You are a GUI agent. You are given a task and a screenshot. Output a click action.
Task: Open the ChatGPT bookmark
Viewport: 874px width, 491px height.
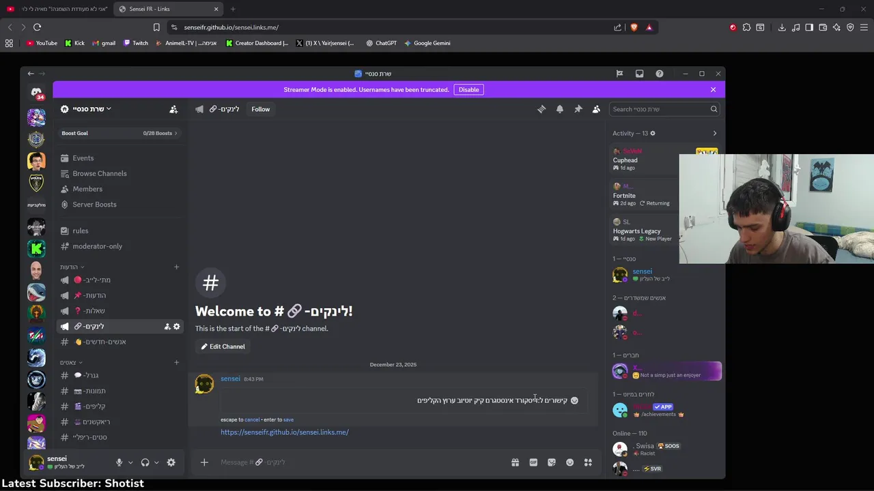coord(381,43)
